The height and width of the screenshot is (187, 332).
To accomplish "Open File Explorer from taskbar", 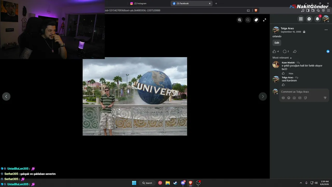I will [168, 183].
